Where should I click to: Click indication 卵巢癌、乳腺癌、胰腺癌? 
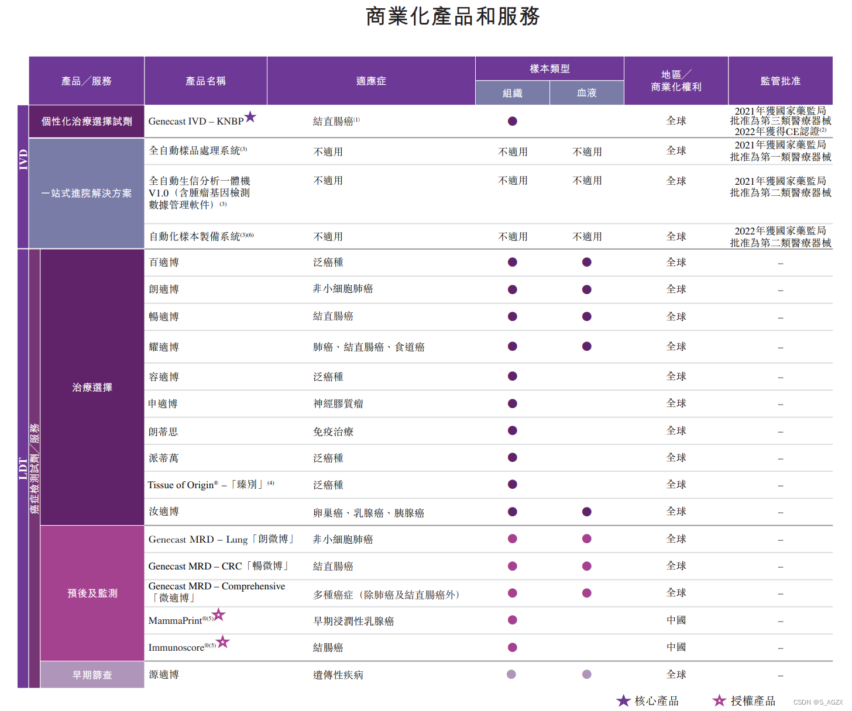point(369,513)
